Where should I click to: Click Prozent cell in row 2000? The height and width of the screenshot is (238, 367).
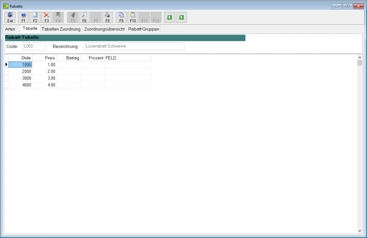click(x=93, y=71)
